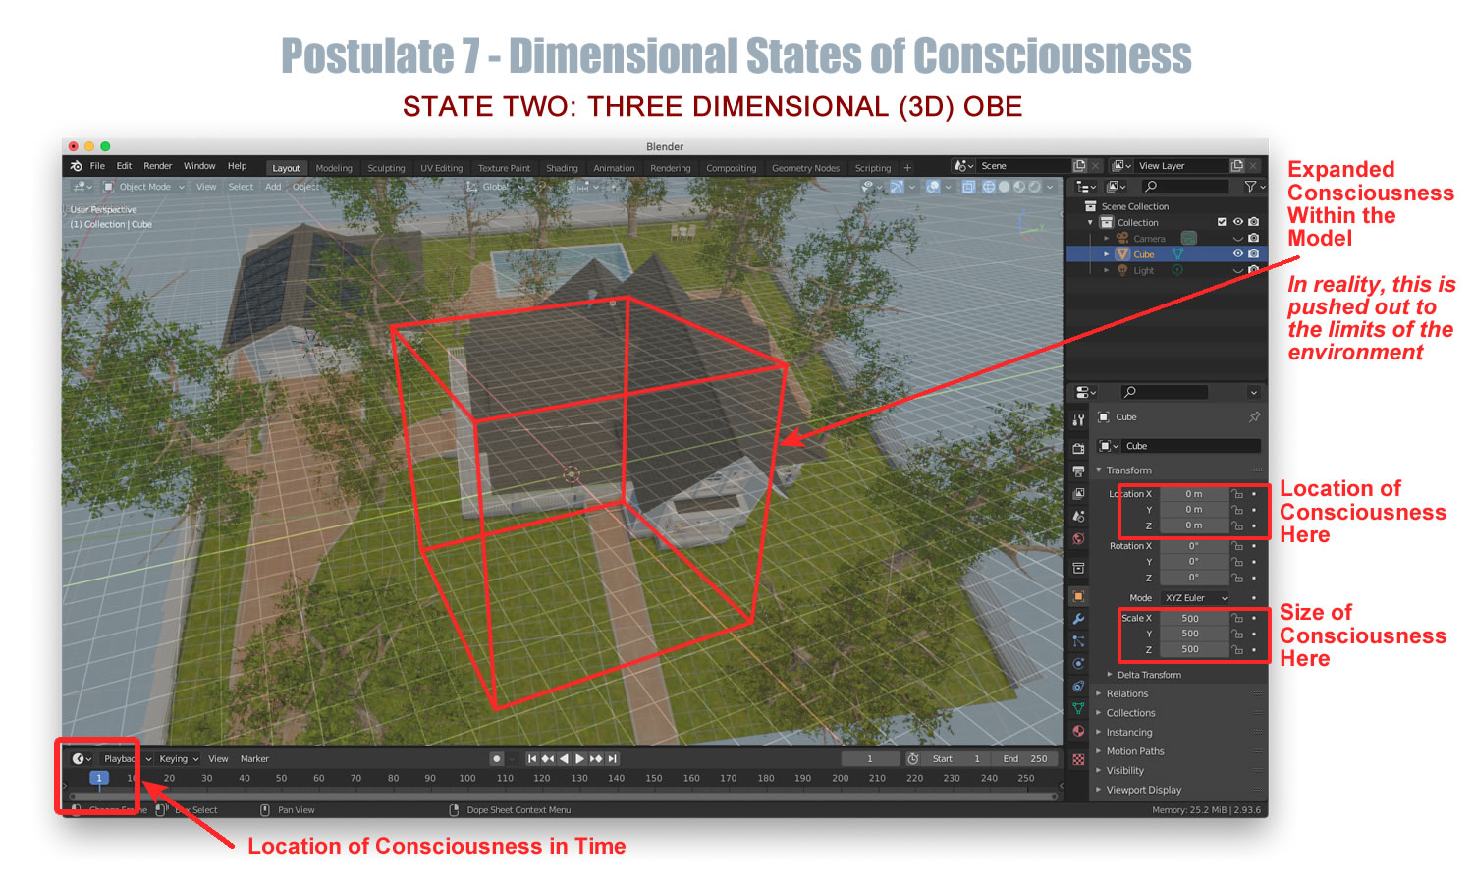Add a new workspace with the plus button
The height and width of the screenshot is (884, 1473).
pos(907,167)
